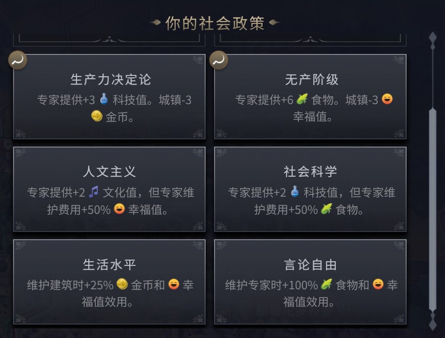Click the gold coin icon in 生活水平
The width and height of the screenshot is (445, 338).
click(x=122, y=285)
